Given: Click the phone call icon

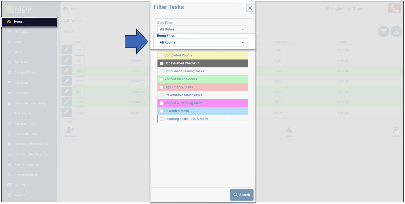Looking at the screenshot, I should point(395,8).
